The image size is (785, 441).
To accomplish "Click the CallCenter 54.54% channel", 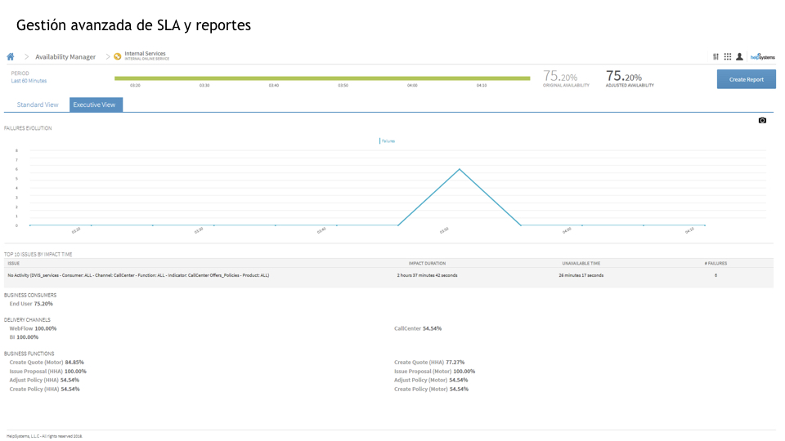I will 418,328.
